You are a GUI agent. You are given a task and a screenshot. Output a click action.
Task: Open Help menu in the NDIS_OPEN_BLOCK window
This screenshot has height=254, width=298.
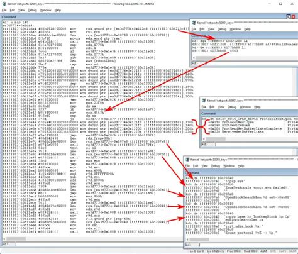coord(257,107)
